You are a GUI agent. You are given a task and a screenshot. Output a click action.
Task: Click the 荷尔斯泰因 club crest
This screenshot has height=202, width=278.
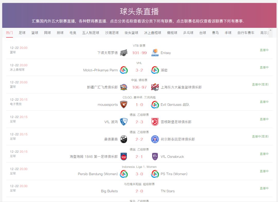click(155, 139)
